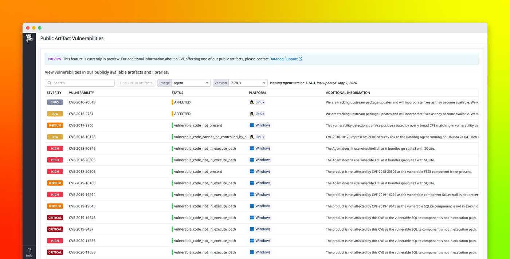The height and width of the screenshot is (259, 510).
Task: Click additional information text for CVE-2019-16294
Action: 402,195
